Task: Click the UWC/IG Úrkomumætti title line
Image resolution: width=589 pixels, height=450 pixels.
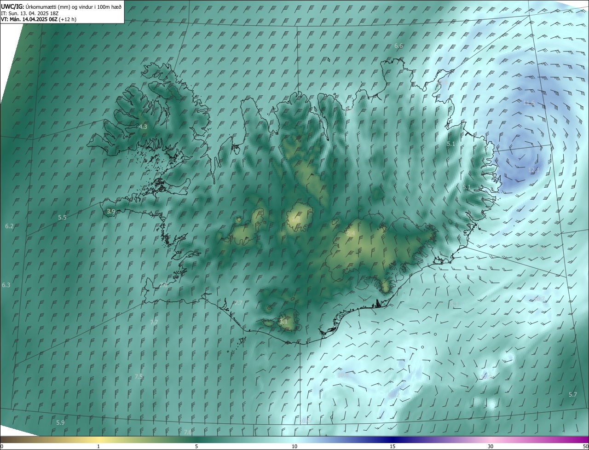Action: [61, 6]
